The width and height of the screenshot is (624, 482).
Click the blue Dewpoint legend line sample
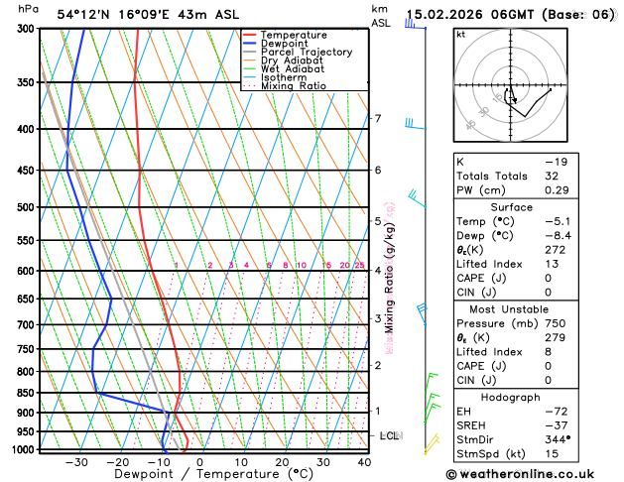pos(249,44)
